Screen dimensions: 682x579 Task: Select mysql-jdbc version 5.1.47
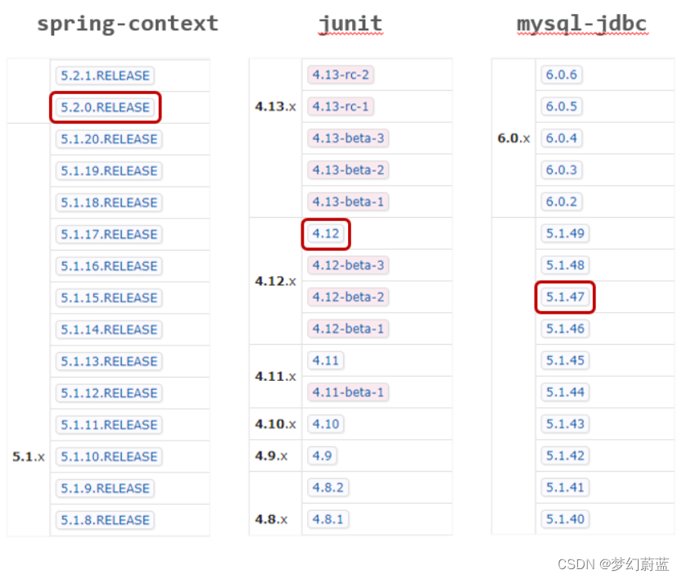point(565,296)
